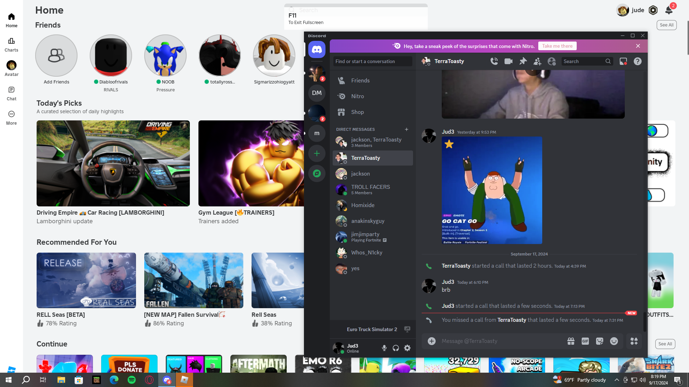Send a gift via gift icon

tap(571, 341)
